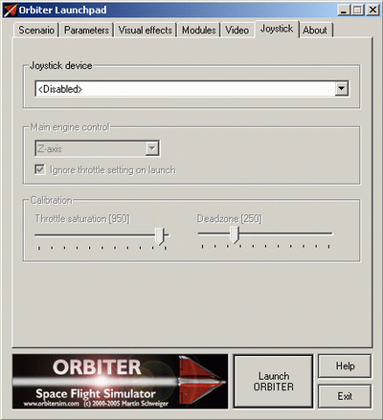Click the Launch ORBITER button

[x=274, y=382]
